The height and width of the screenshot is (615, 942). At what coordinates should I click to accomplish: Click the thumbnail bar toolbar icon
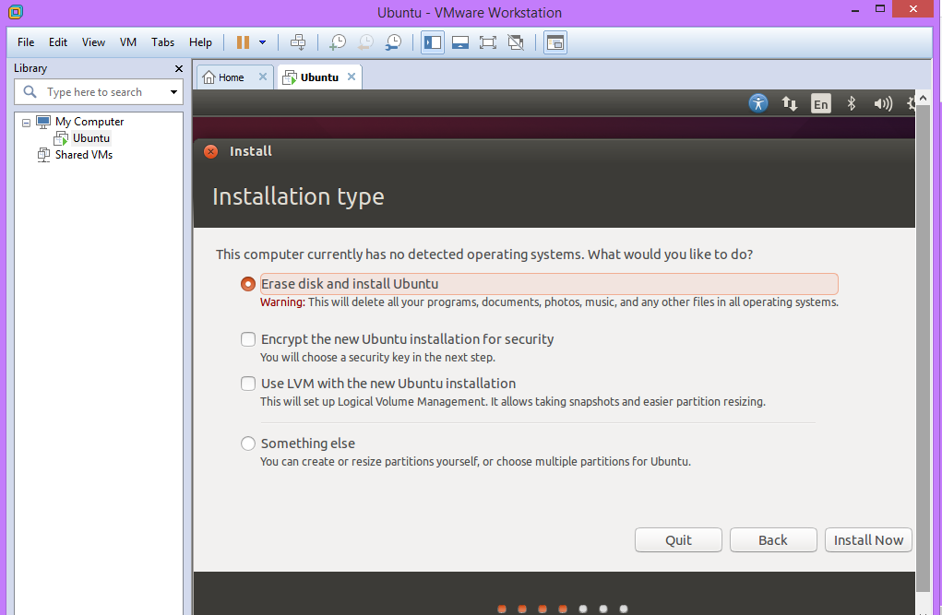coord(460,42)
